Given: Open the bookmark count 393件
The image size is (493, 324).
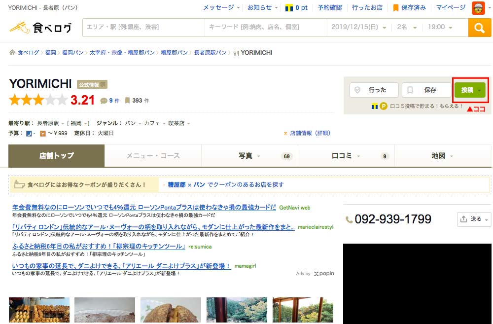Looking at the screenshot, I should click(137, 101).
